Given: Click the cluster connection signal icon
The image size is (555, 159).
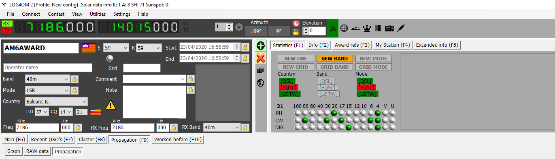Looking at the screenshot, I should click(333, 28).
